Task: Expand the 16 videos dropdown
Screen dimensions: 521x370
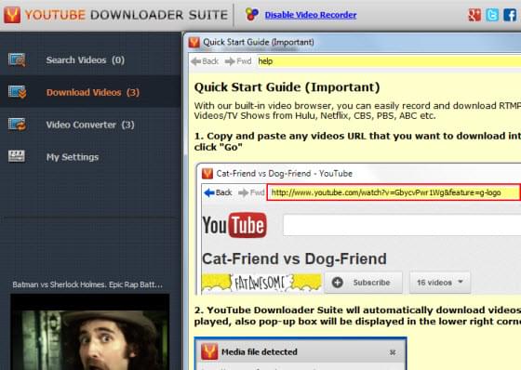Action: point(440,283)
